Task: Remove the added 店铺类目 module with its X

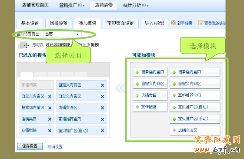Action: [x=50, y=119]
